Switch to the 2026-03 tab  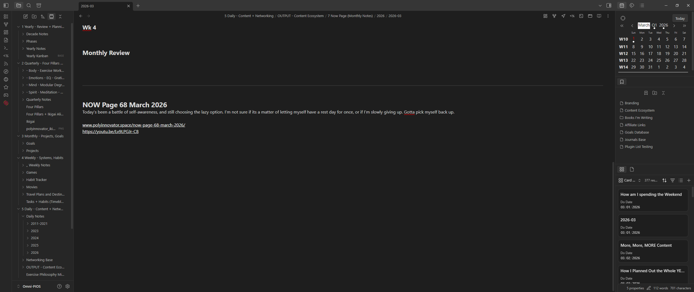[103, 6]
